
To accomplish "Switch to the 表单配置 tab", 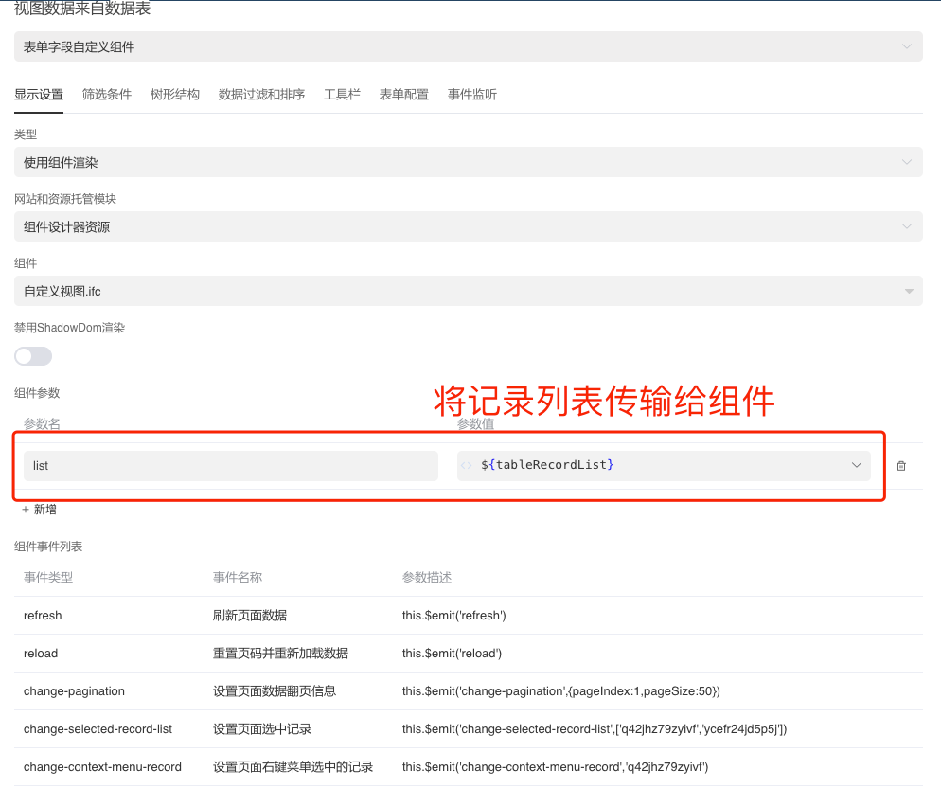I will pyautogui.click(x=403, y=94).
